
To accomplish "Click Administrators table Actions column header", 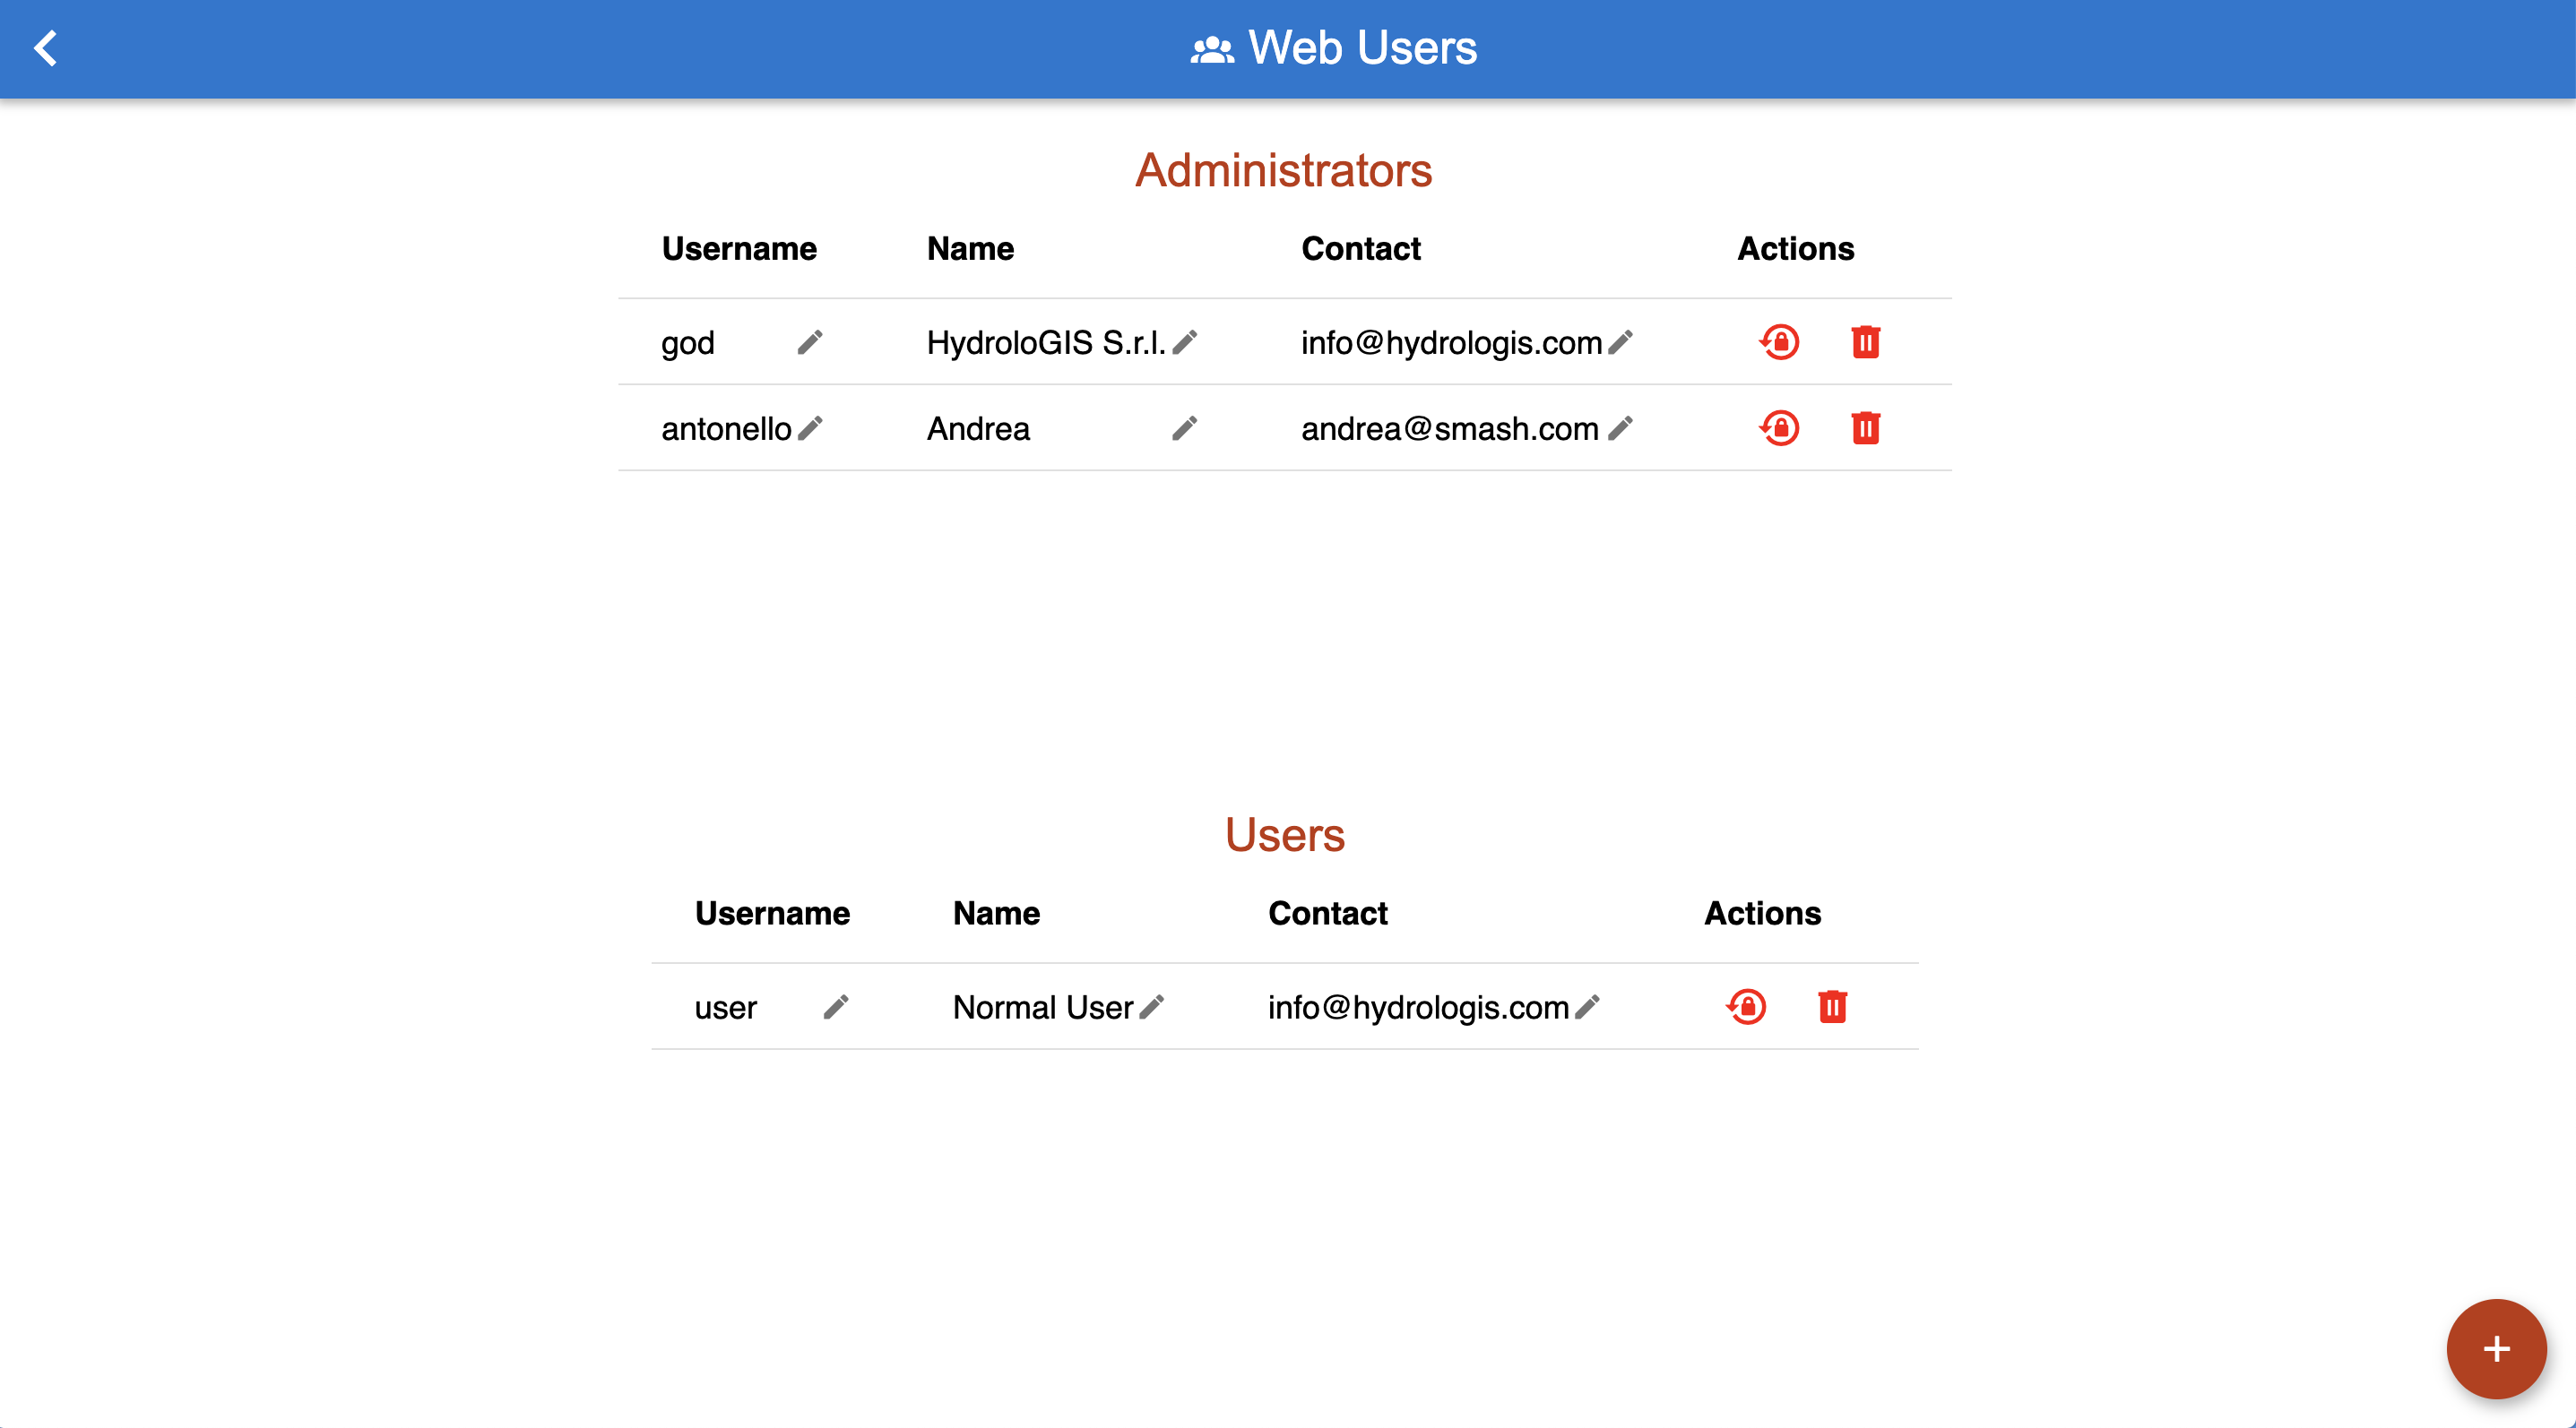I will [x=1795, y=249].
